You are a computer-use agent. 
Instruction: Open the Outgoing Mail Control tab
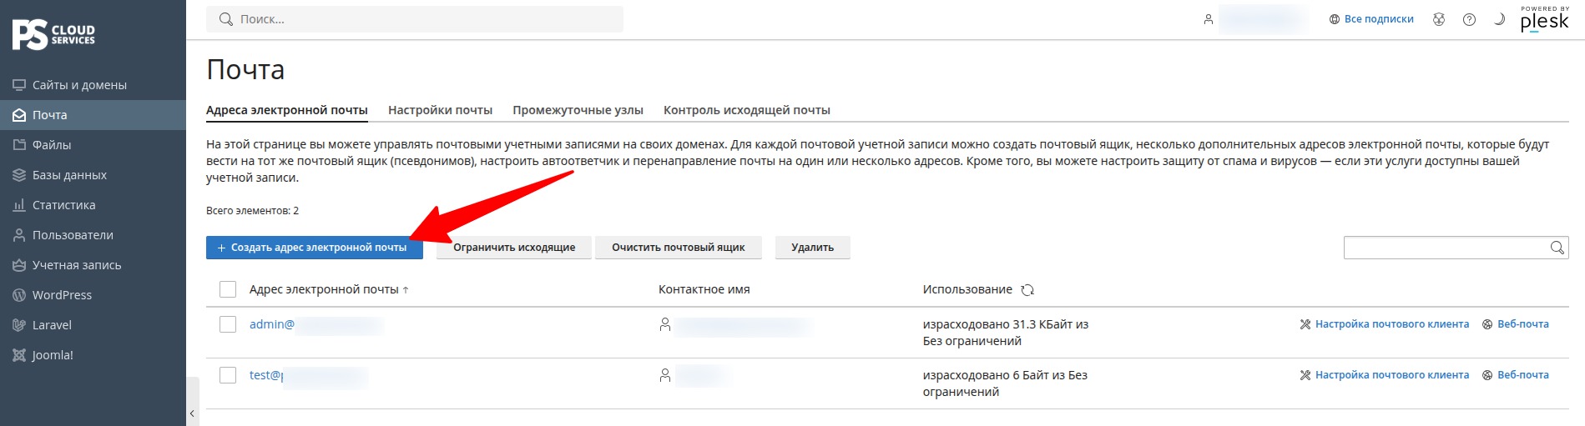point(746,110)
